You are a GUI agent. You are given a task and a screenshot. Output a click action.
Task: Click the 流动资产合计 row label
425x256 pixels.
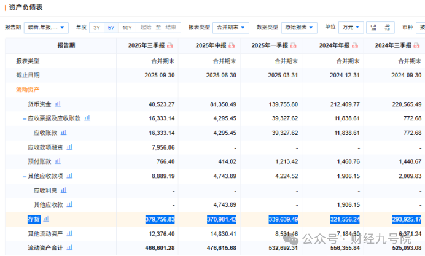(x=45, y=247)
